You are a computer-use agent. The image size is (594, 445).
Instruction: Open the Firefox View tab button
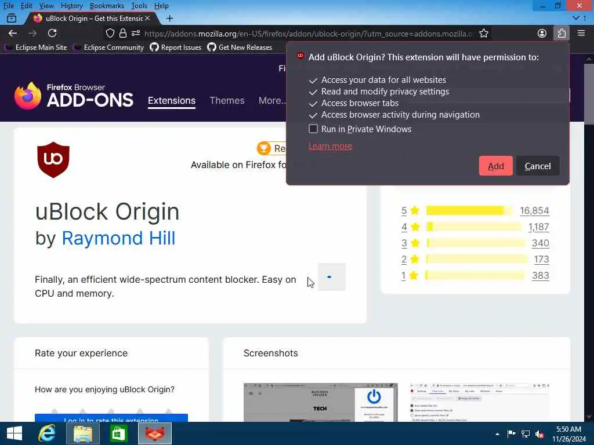tap(12, 18)
